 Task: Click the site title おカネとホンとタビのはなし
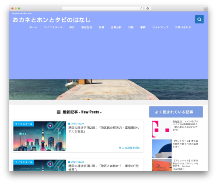pos(52,20)
